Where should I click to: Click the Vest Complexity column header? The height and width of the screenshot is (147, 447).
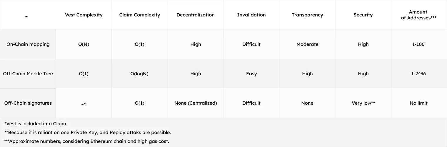pos(84,15)
